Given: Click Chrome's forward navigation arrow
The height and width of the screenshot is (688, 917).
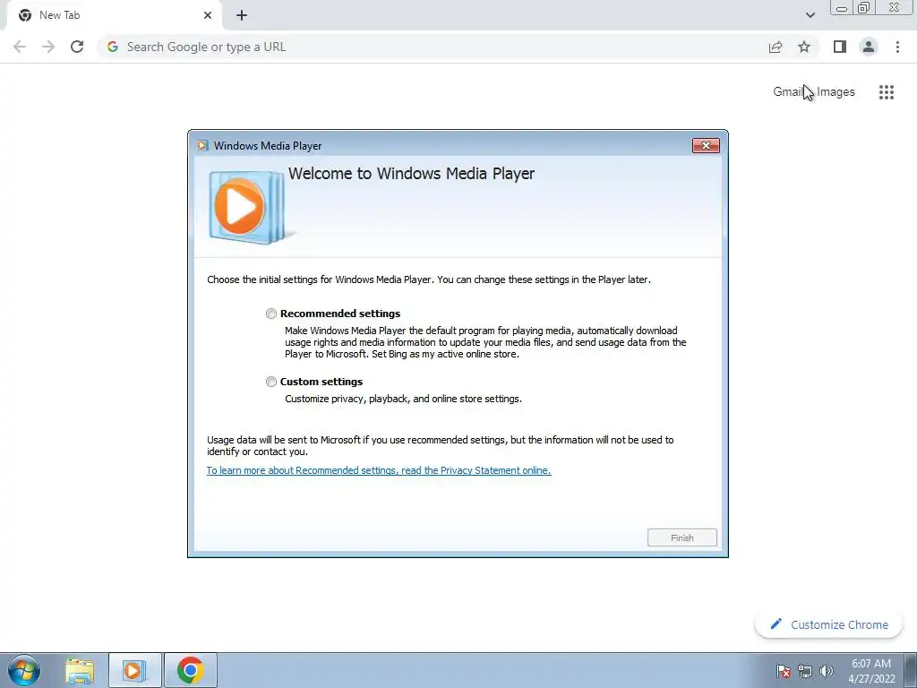Looking at the screenshot, I should tap(48, 47).
